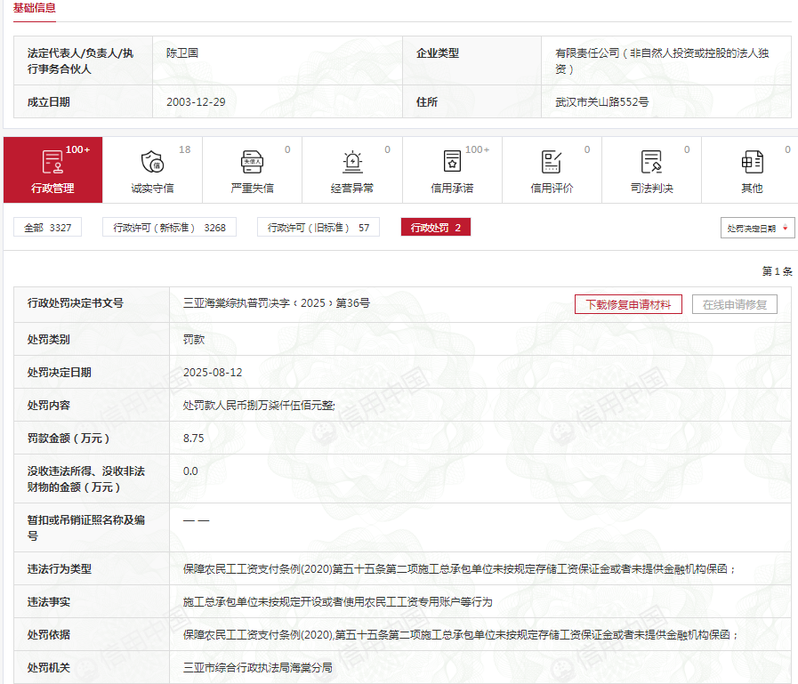Open the 信用承诺 document icon
The width and height of the screenshot is (798, 684).
(x=452, y=162)
